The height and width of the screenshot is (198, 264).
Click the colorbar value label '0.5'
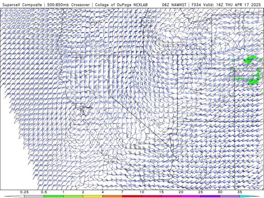[44, 192]
